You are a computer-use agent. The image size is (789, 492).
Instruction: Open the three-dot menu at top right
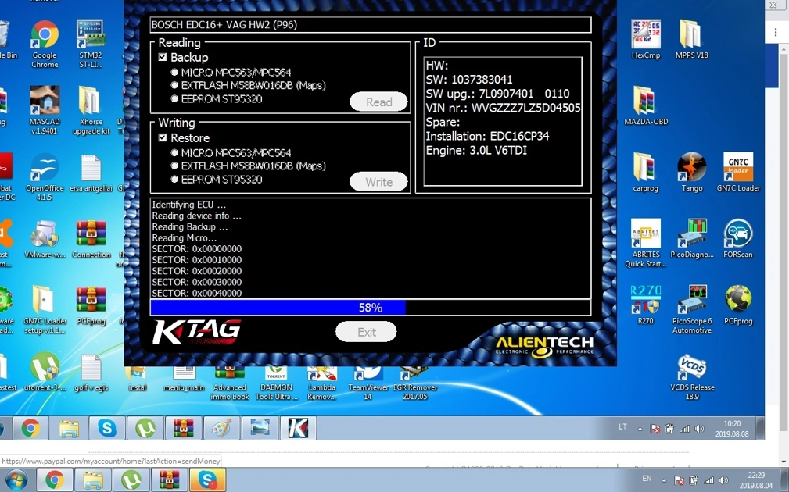pyautogui.click(x=776, y=33)
